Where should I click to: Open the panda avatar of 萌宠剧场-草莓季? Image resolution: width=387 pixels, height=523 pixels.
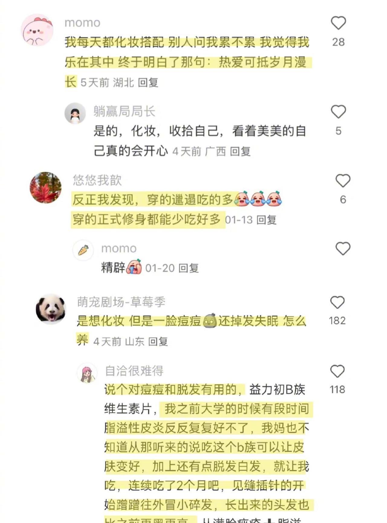[x=51, y=309]
